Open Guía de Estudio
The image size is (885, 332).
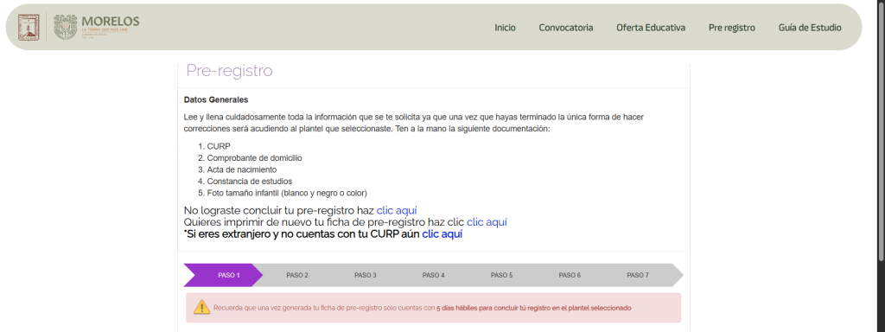810,28
